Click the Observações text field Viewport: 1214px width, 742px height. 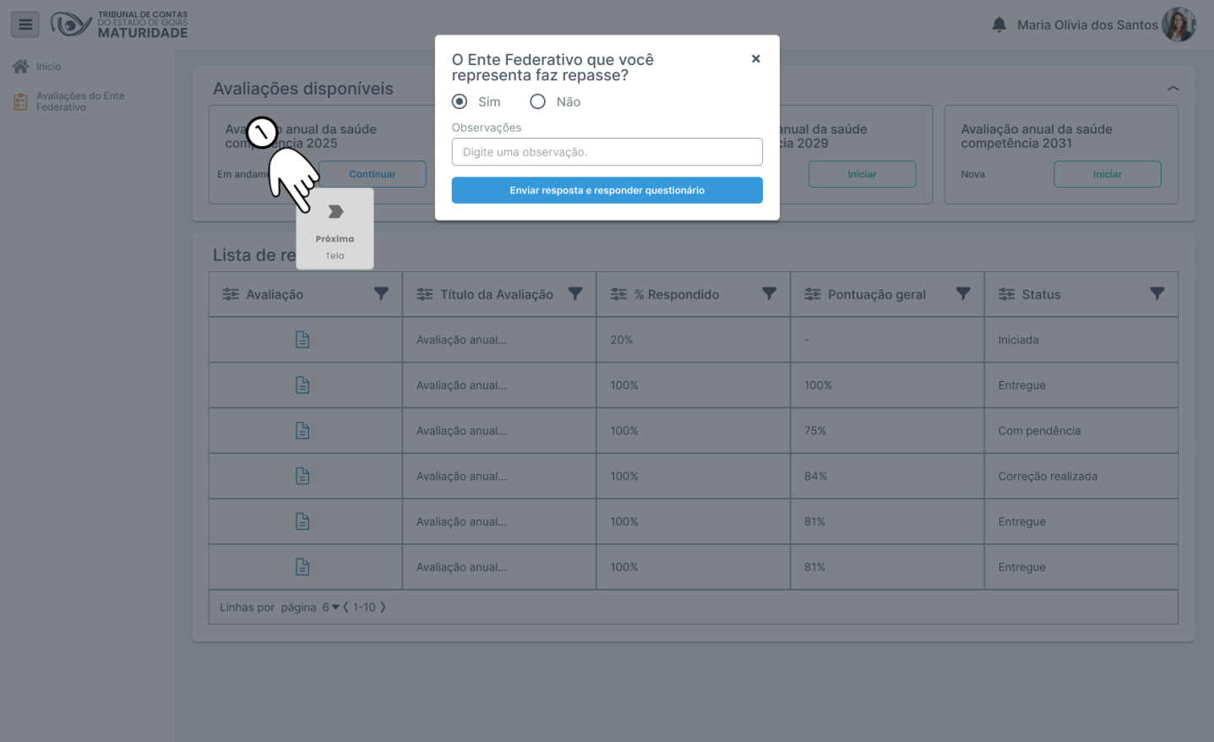[x=607, y=152]
